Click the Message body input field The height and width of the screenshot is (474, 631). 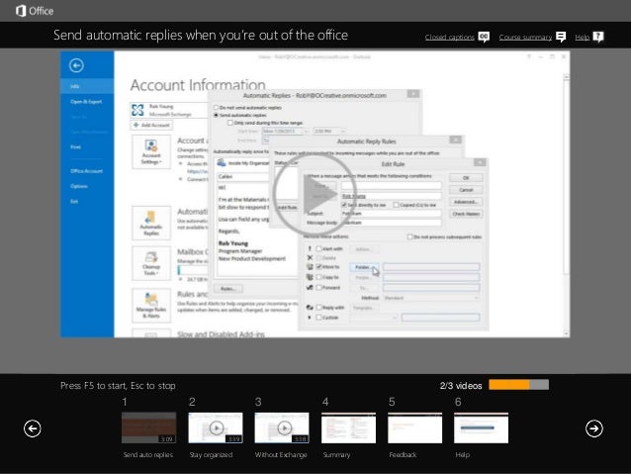(391, 223)
